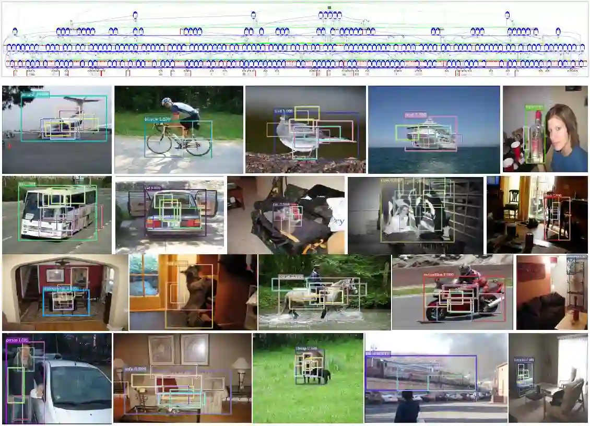
Task: Select the boat on ocean image
Action: tap(434, 129)
